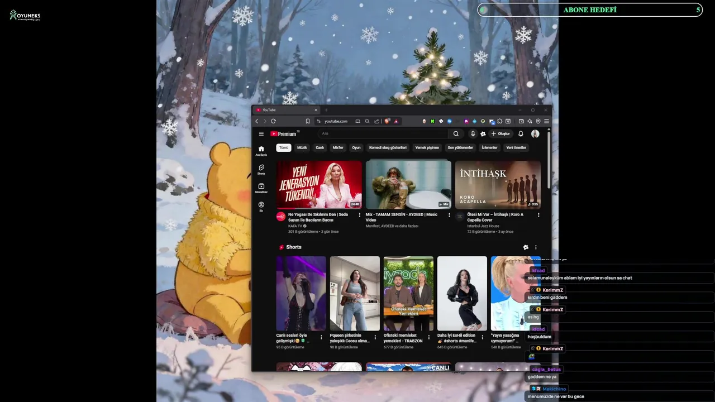
Task: Select the İzlenenler filter chip
Action: pos(489,147)
